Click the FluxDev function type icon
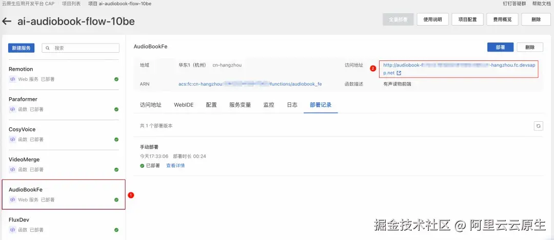This screenshot has height=240, width=554. (12, 230)
